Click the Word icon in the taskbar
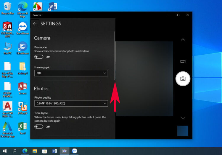The height and width of the screenshot is (155, 222). pyautogui.click(x=54, y=151)
